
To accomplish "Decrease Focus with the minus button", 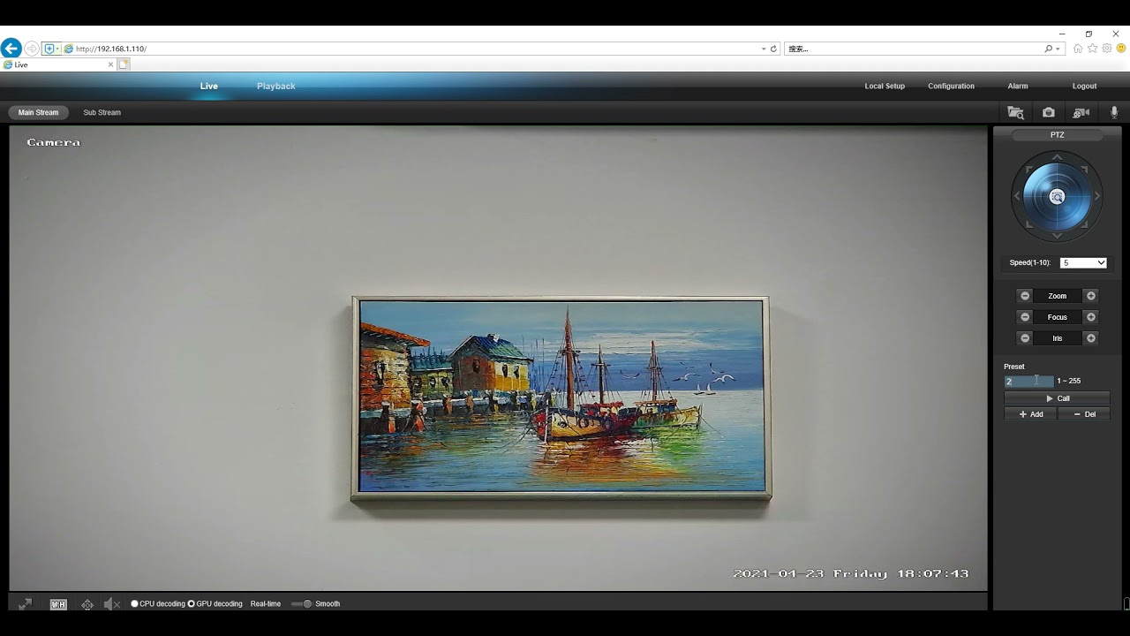I will 1025,317.
